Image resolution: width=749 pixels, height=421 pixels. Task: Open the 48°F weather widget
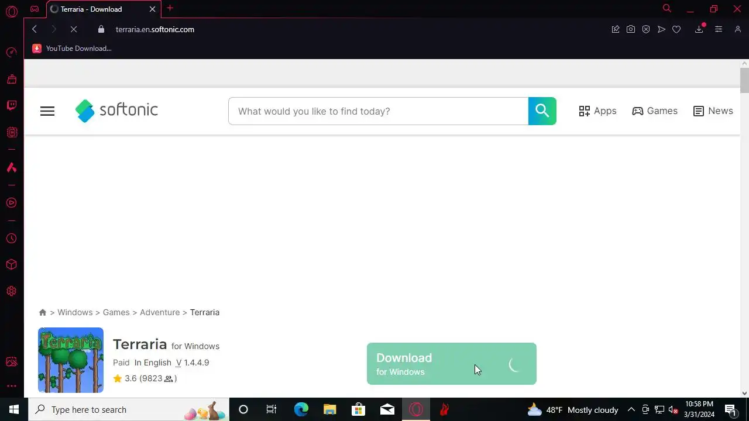pos(573,409)
